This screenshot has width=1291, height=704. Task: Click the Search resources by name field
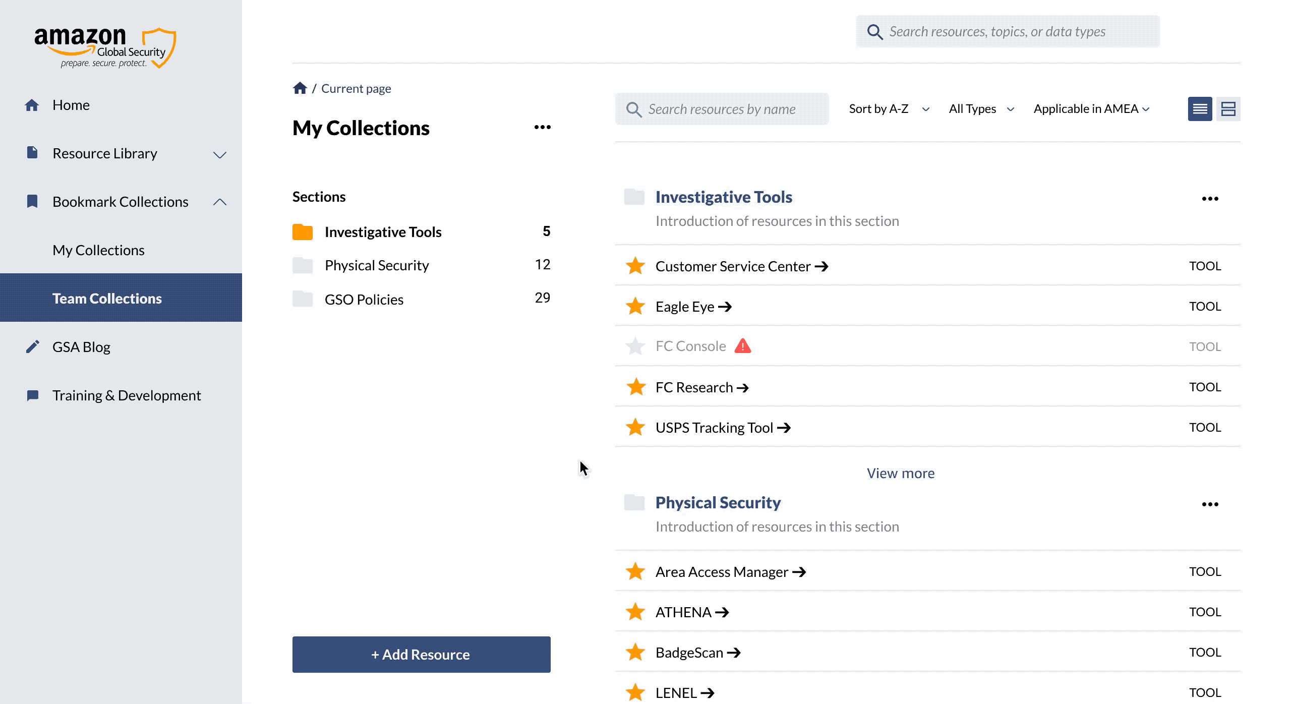[x=722, y=109]
